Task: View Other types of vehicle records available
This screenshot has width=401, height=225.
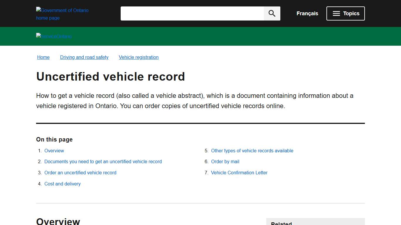Action: click(252, 151)
